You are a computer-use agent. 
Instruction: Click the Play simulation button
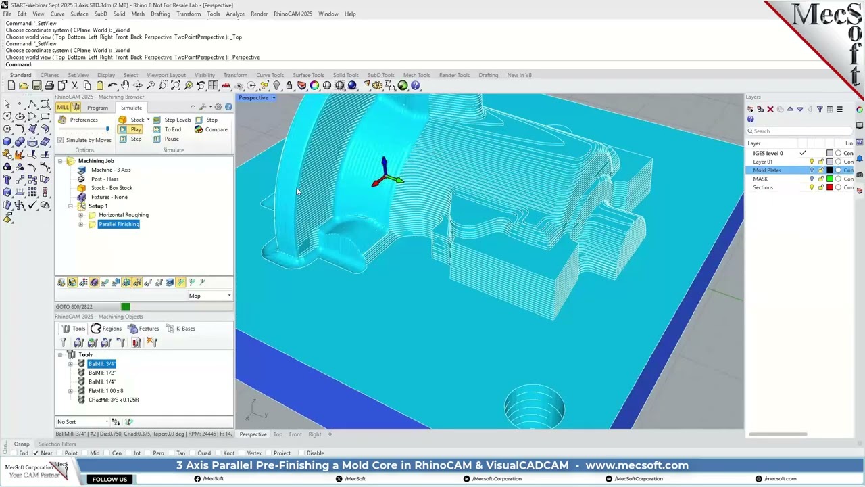(x=130, y=129)
